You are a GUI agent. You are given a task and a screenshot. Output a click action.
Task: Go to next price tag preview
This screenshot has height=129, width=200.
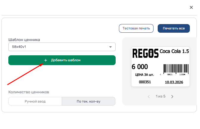pyautogui.click(x=172, y=97)
